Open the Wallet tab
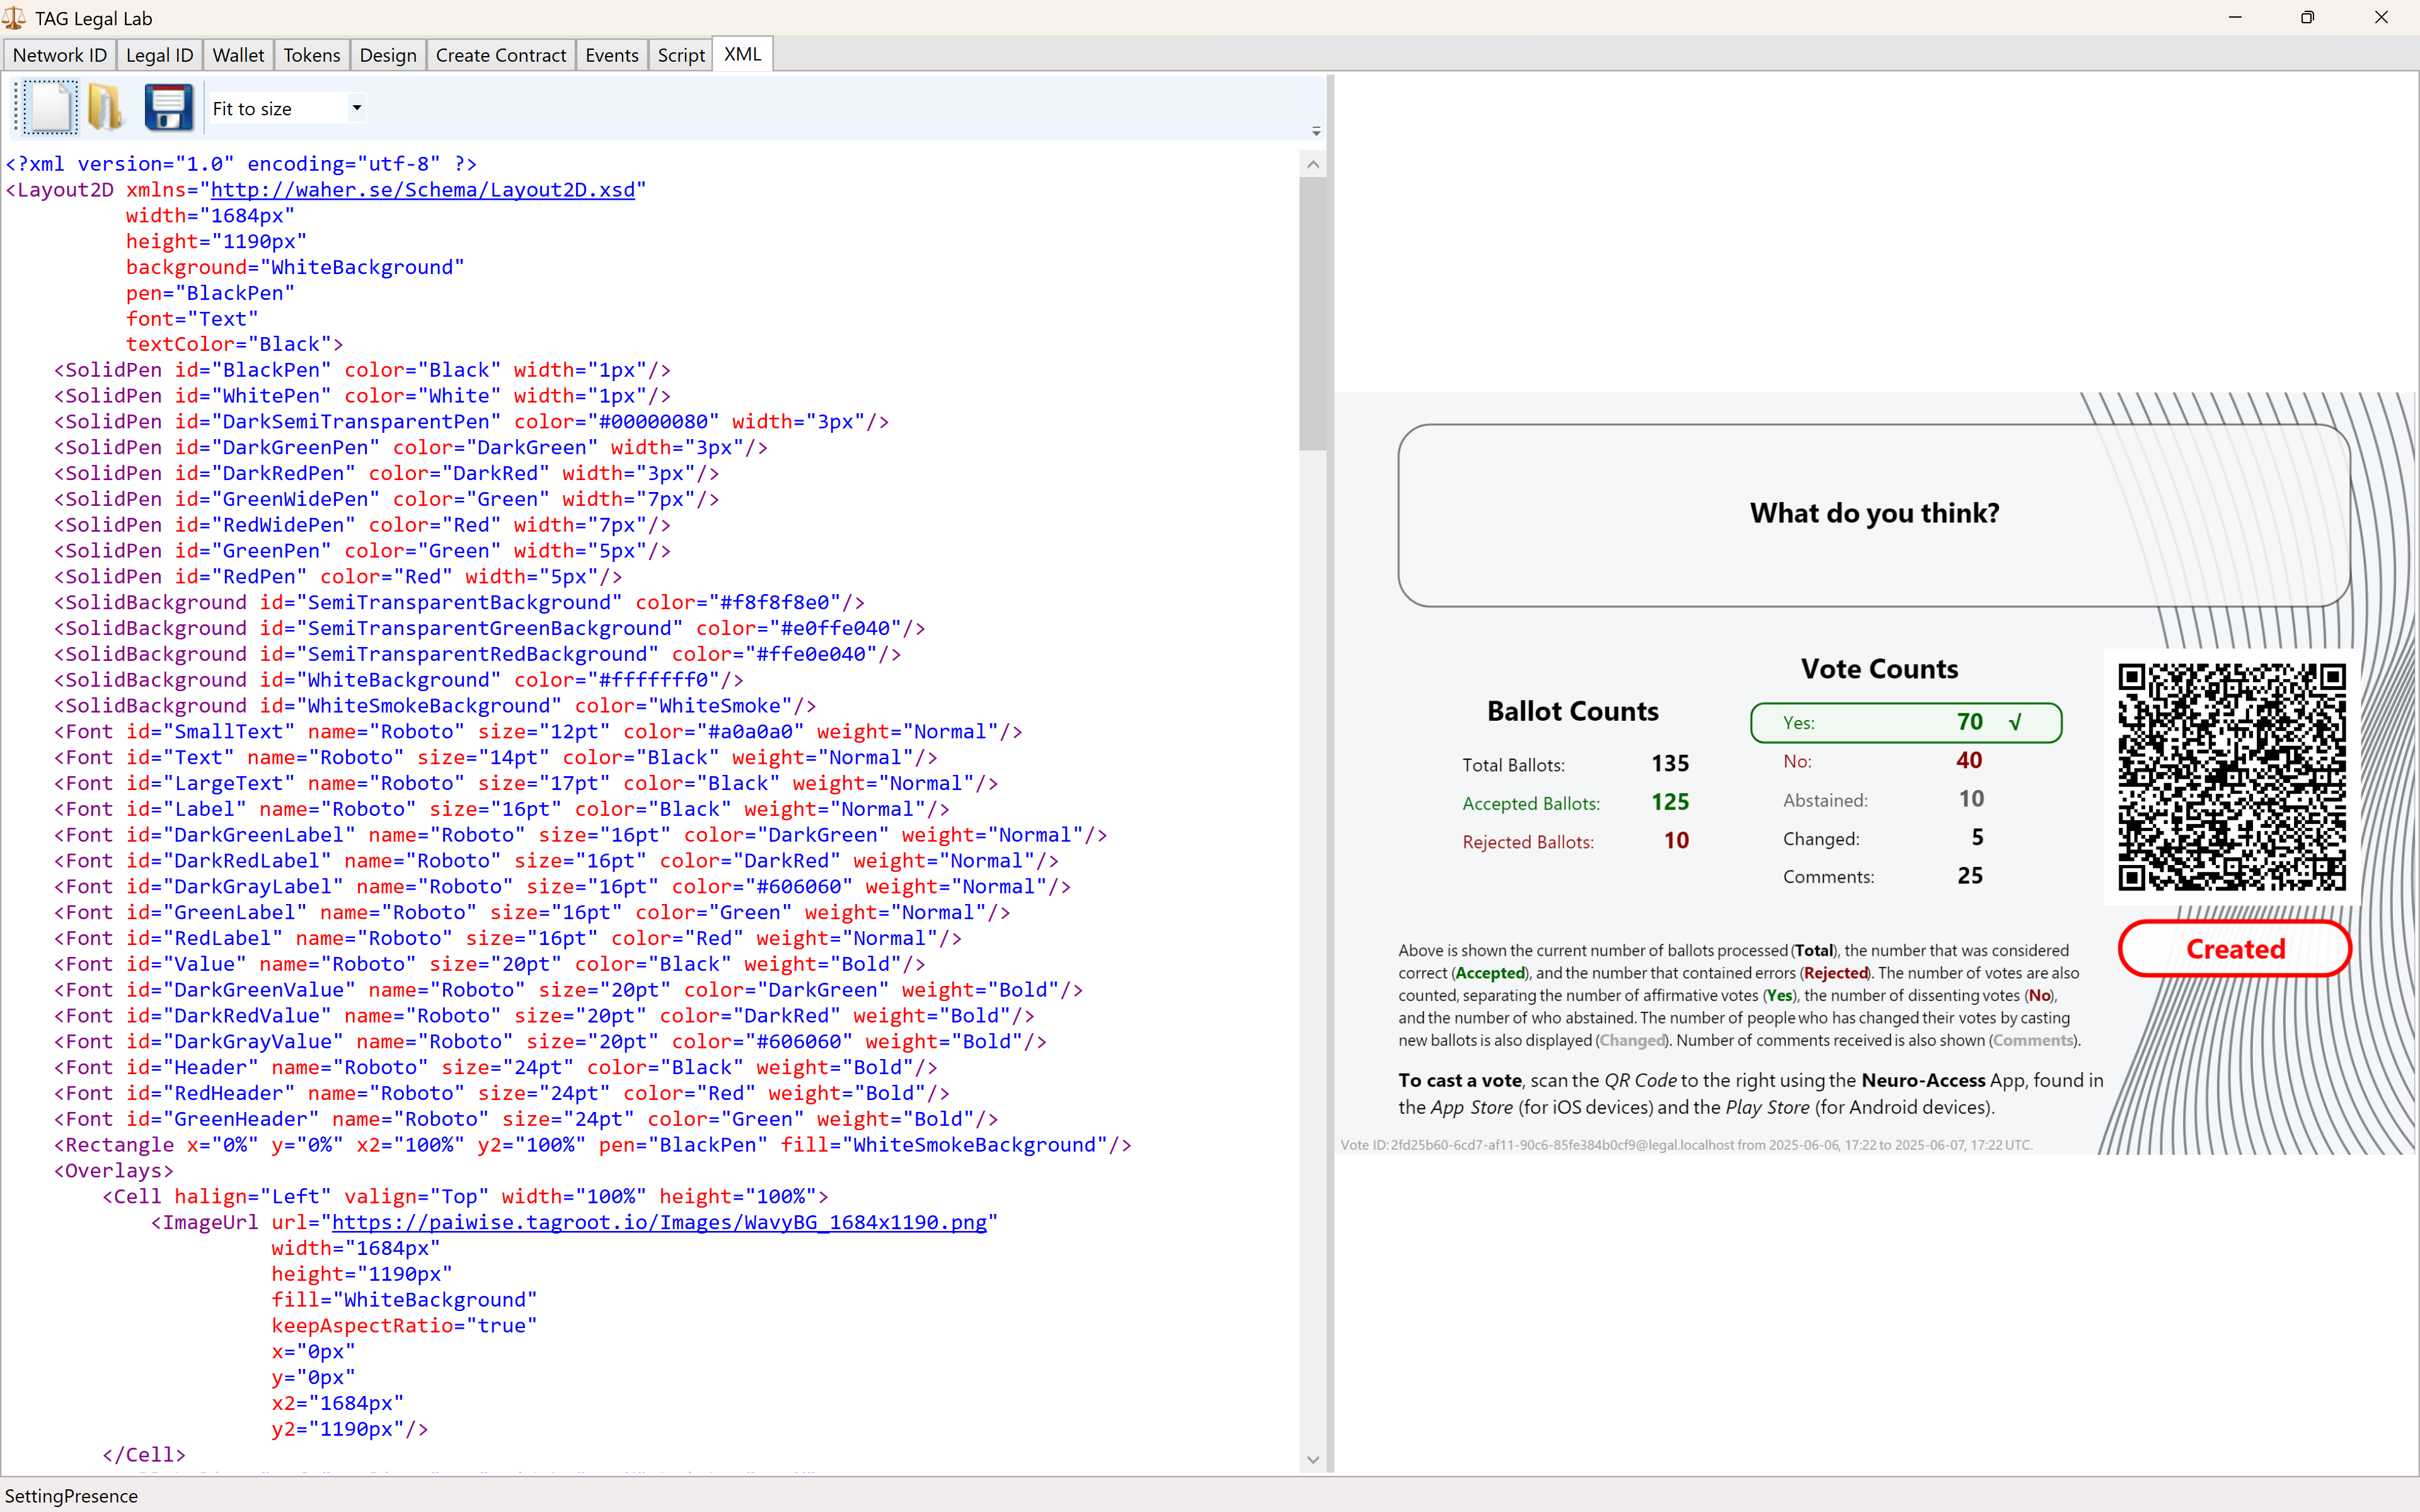 [x=238, y=55]
